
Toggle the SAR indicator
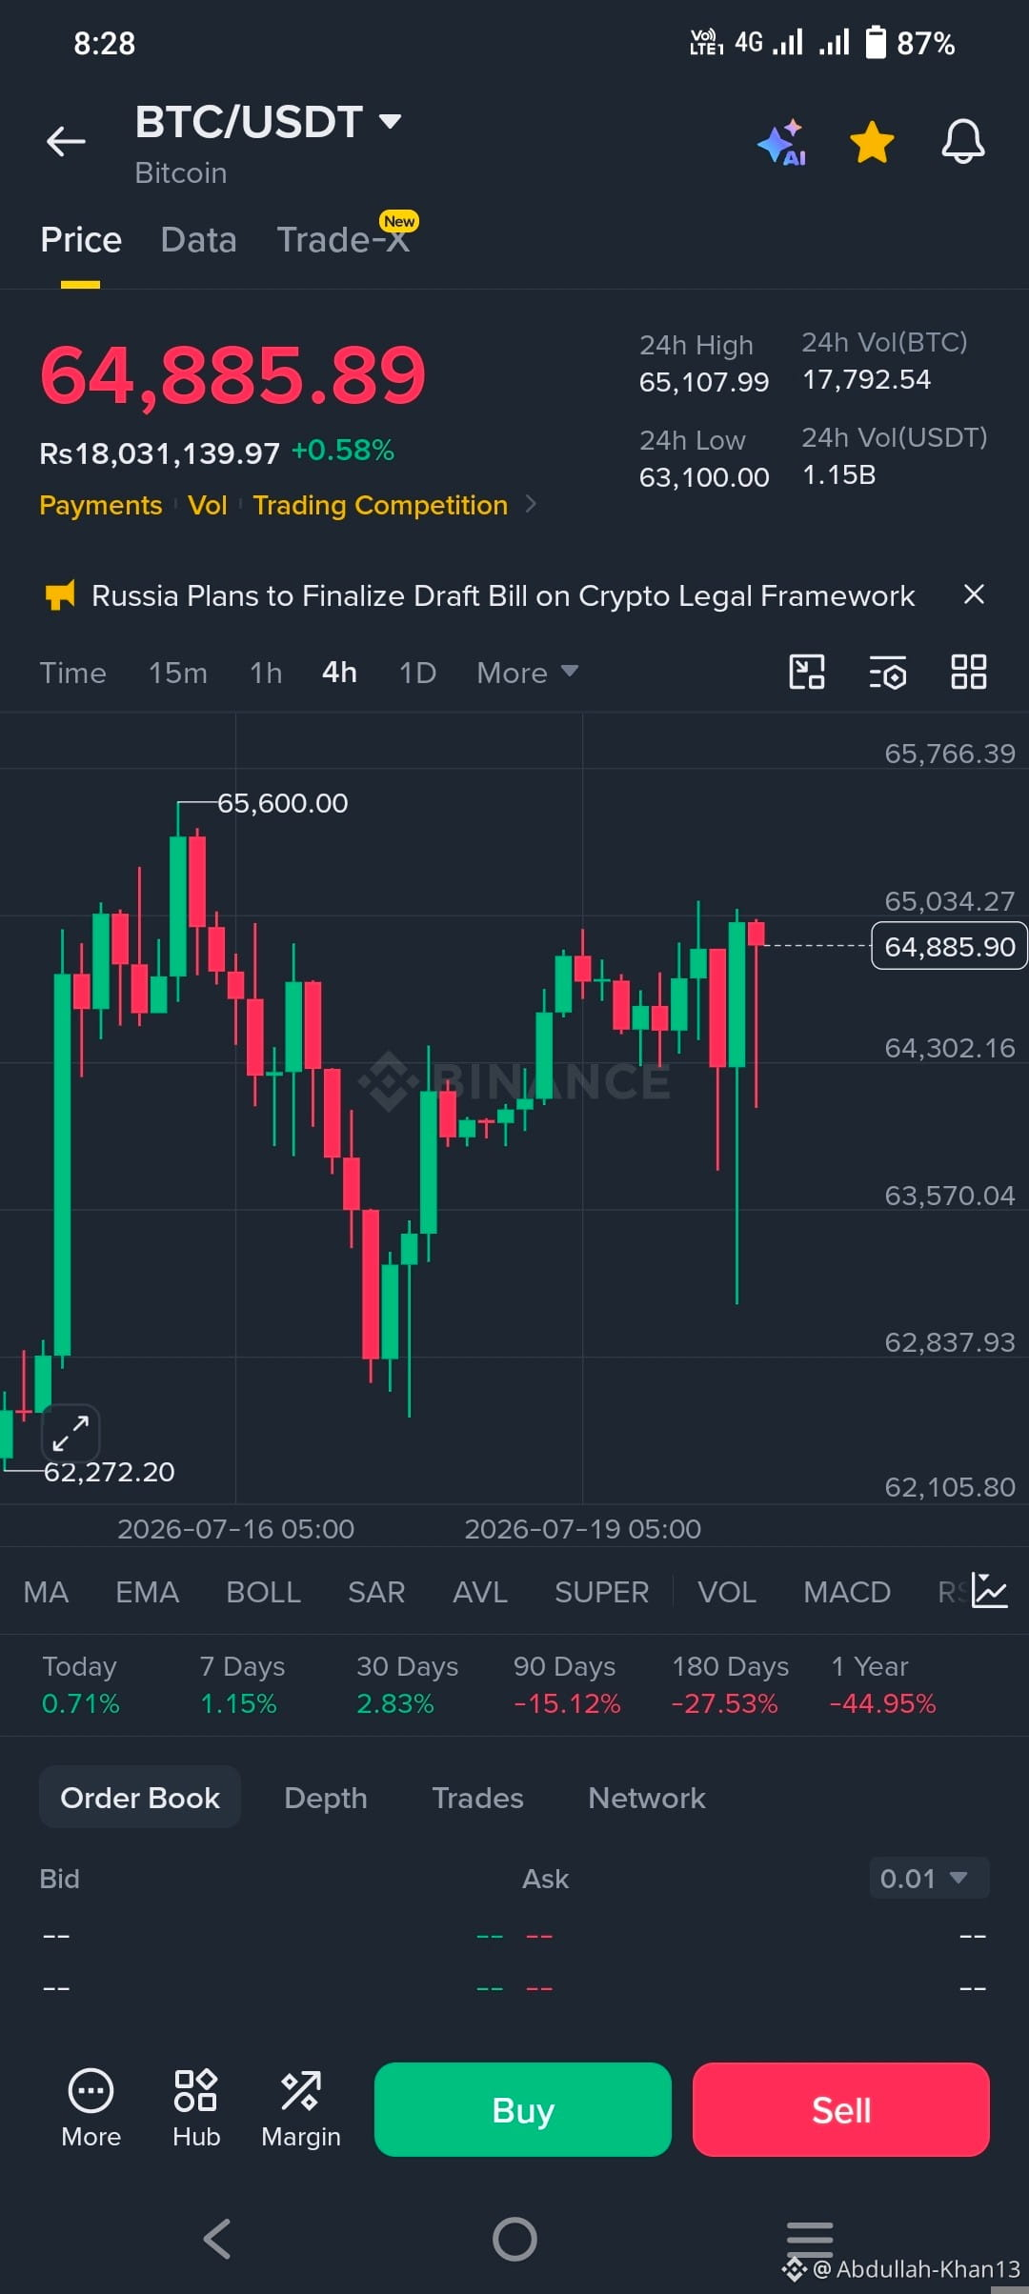coord(376,1592)
